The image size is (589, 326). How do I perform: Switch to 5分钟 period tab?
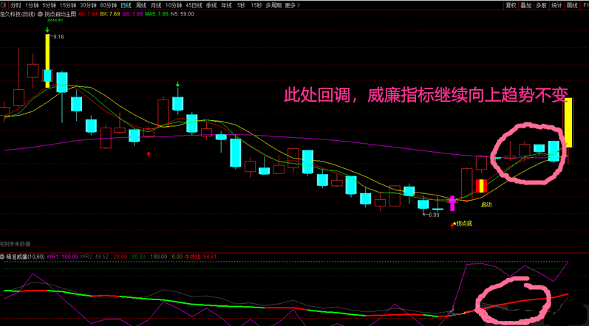tap(49, 5)
